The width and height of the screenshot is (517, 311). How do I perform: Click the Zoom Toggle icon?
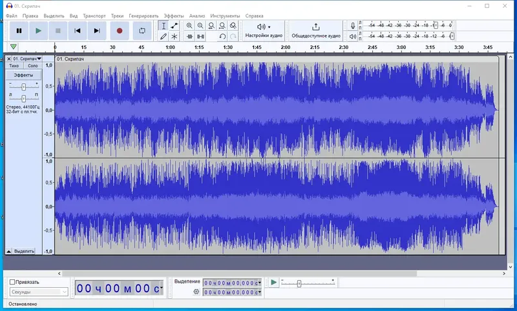(233, 26)
